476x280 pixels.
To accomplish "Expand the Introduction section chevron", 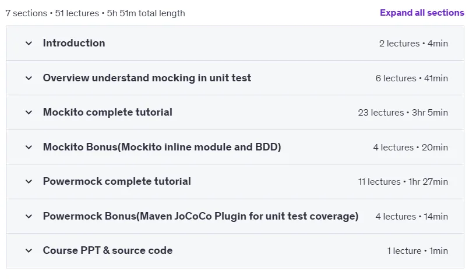I will (29, 44).
